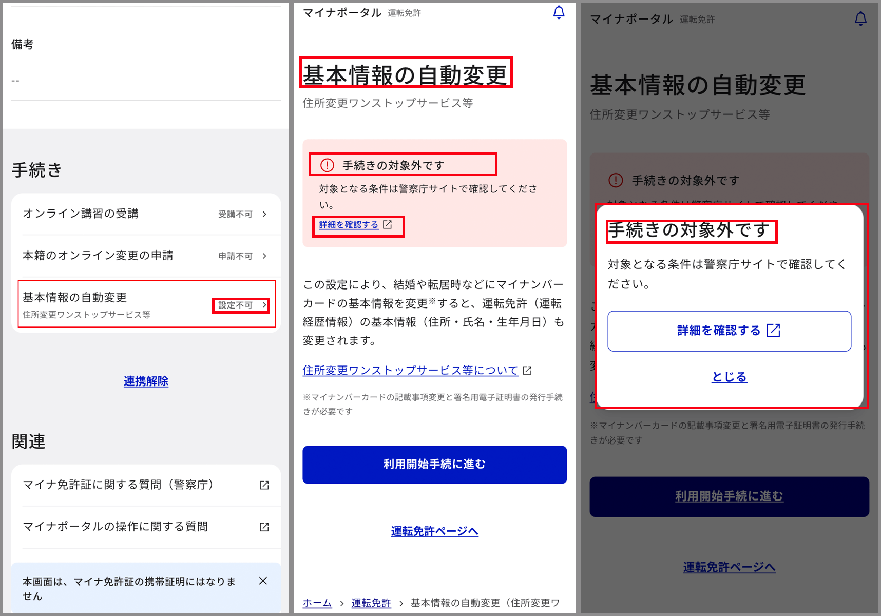Select 運転免許 in the breadcrumb
881x616 pixels.
[x=371, y=603]
